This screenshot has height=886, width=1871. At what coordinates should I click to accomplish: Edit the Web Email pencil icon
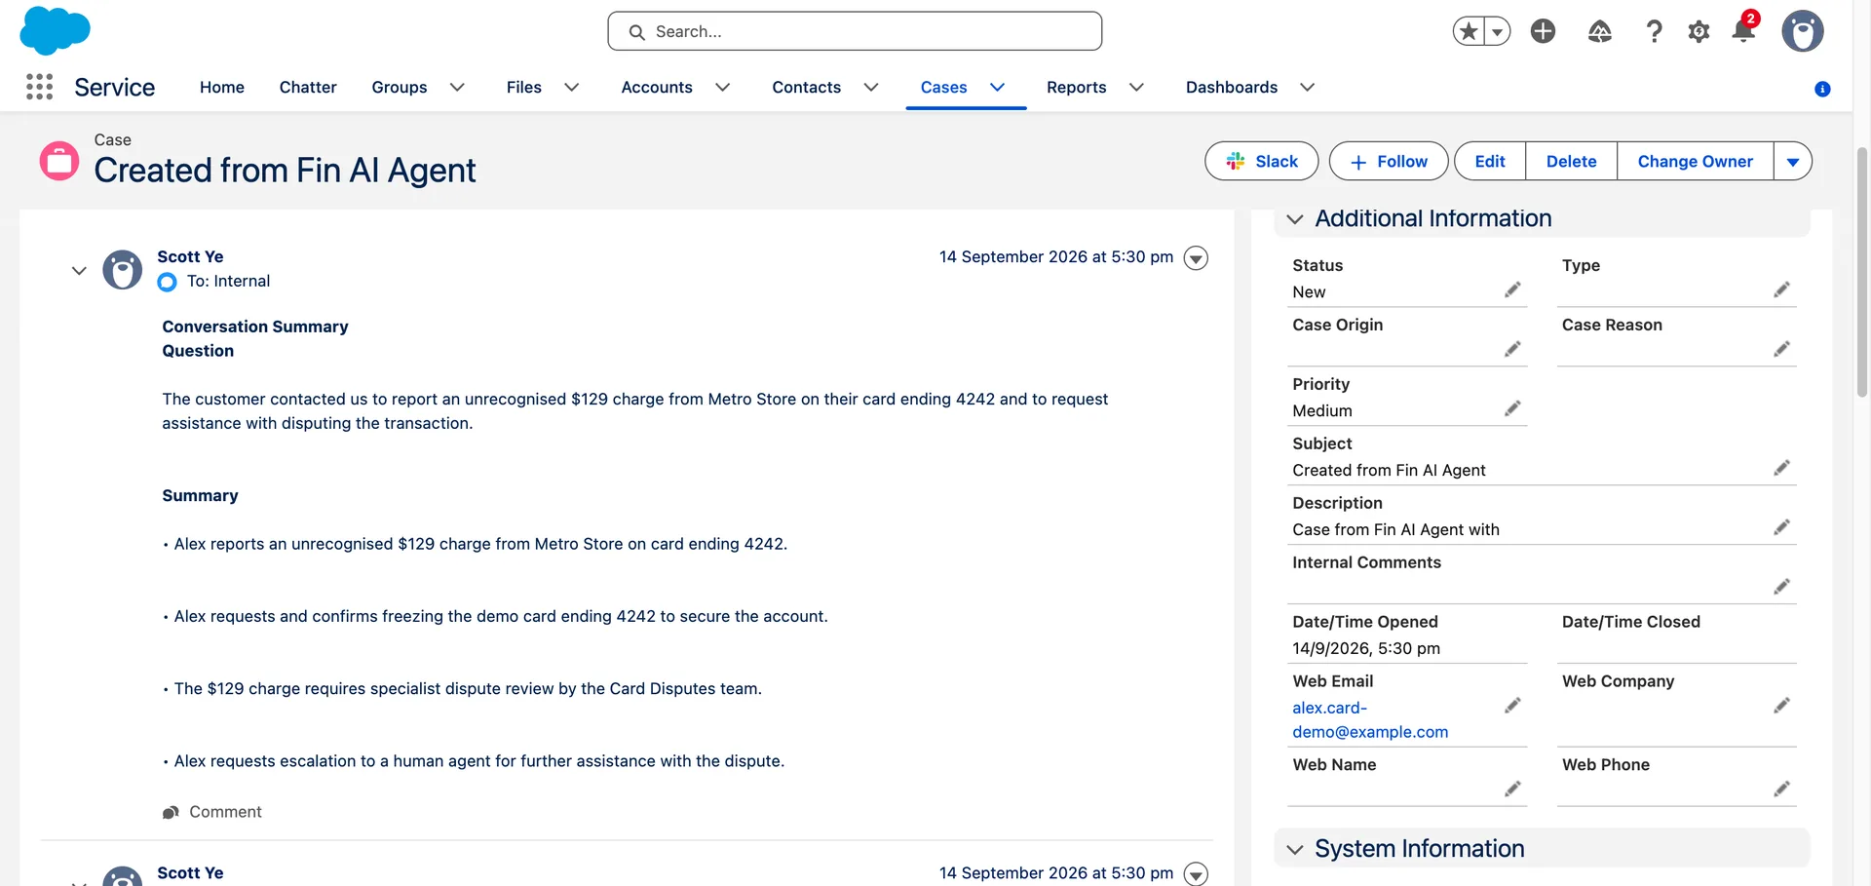[x=1512, y=706]
